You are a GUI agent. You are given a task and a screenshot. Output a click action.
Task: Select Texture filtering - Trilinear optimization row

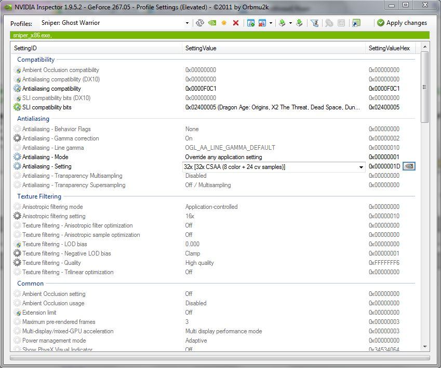214,272
